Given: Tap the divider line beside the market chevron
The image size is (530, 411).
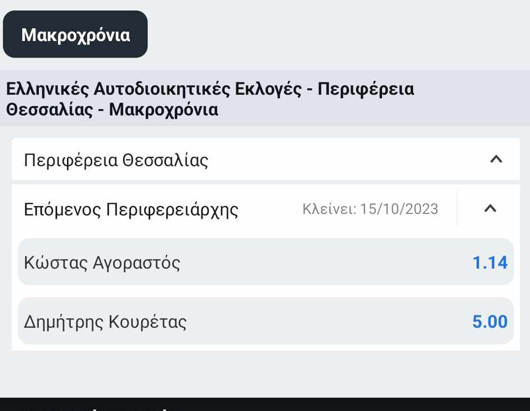Looking at the screenshot, I should [457, 208].
